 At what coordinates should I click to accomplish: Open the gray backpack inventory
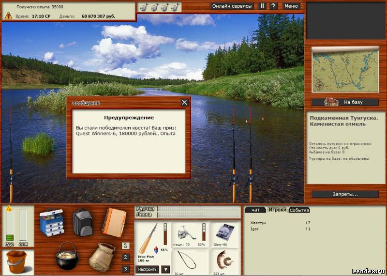pos(83,222)
